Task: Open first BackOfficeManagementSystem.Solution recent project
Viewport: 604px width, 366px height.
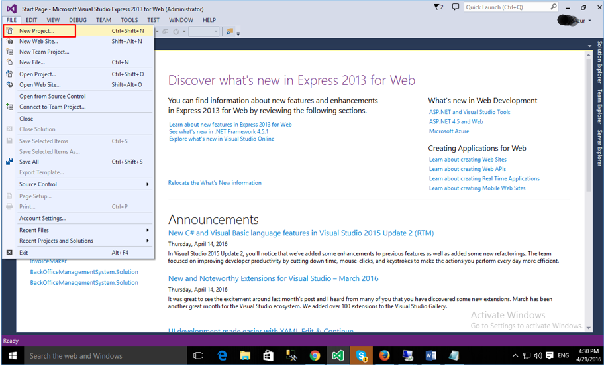Action: coord(84,272)
